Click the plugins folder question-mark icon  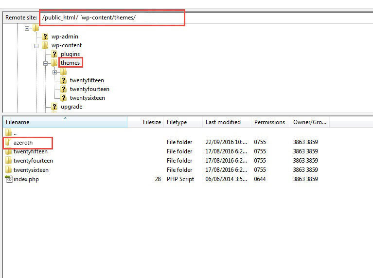click(54, 54)
